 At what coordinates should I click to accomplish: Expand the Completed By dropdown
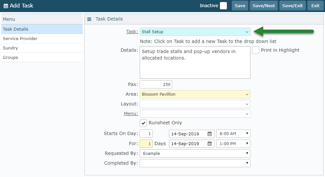pyautogui.click(x=195, y=163)
